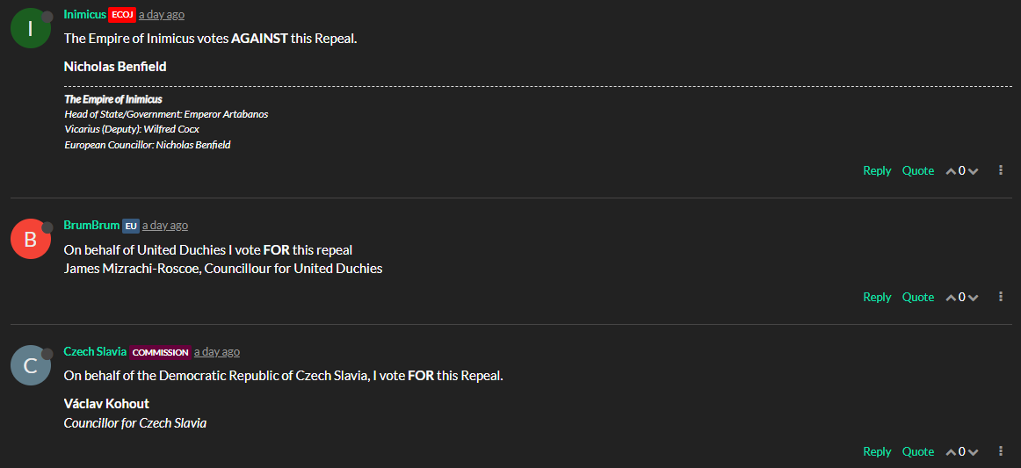Upvote BrumBrum's post

[x=951, y=298]
